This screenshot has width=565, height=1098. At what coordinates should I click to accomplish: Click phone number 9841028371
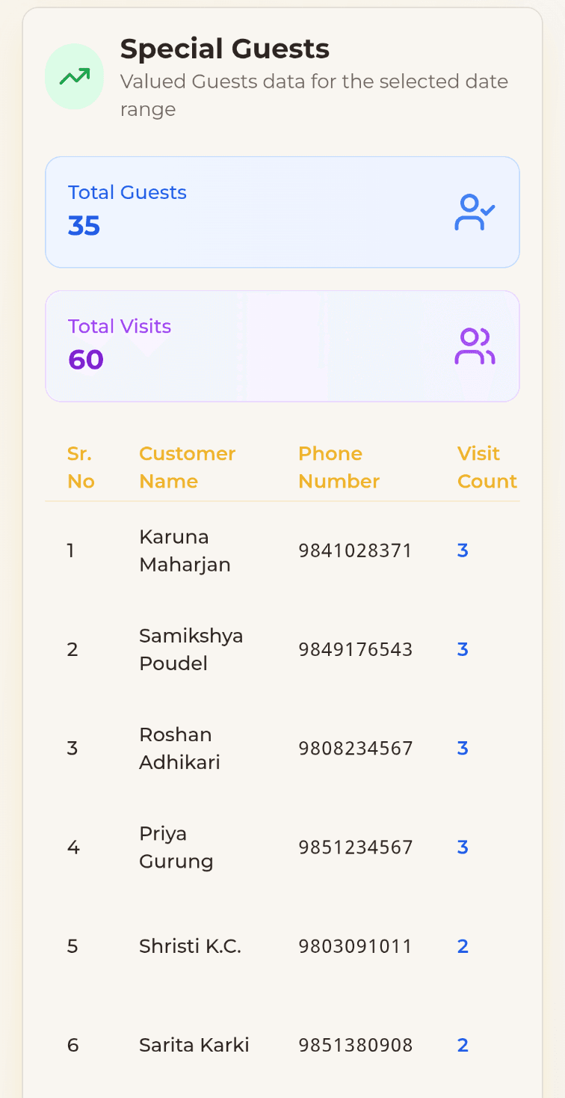point(355,551)
